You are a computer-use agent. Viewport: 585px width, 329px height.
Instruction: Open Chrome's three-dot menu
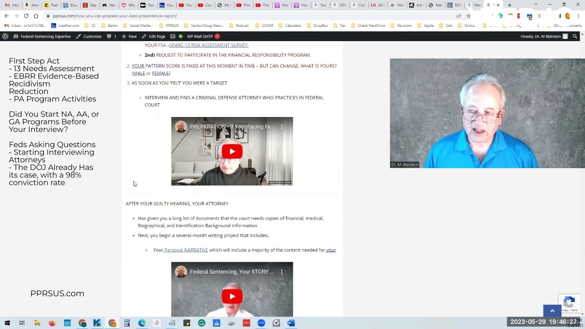click(578, 16)
